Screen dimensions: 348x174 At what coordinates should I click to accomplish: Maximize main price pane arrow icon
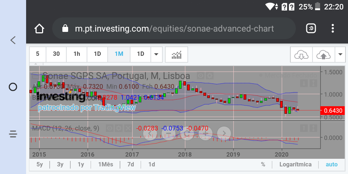313,83
